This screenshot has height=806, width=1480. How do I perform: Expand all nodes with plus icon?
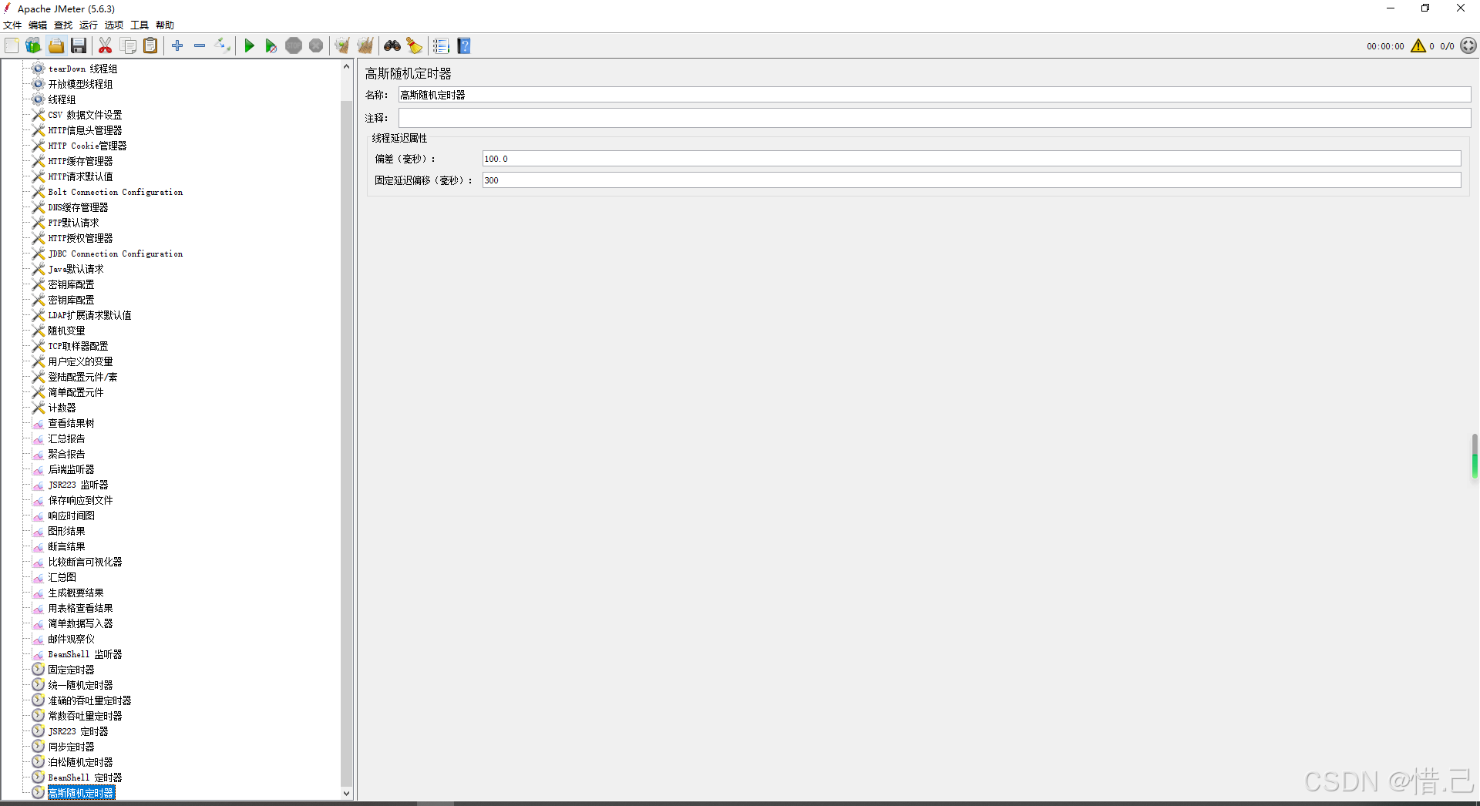tap(177, 46)
